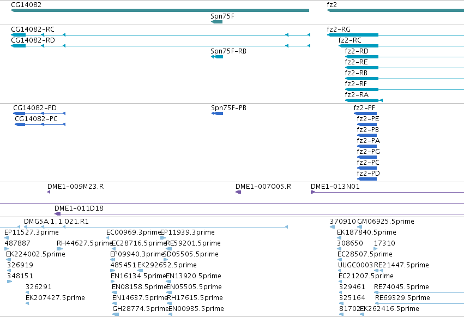Image resolution: width=464 pixels, height=317 pixels.
Task: Select the fz2-PB protein bar
Action: pos(367,135)
